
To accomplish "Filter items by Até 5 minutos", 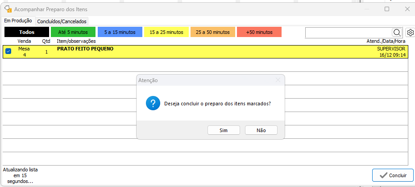I will click(73, 32).
